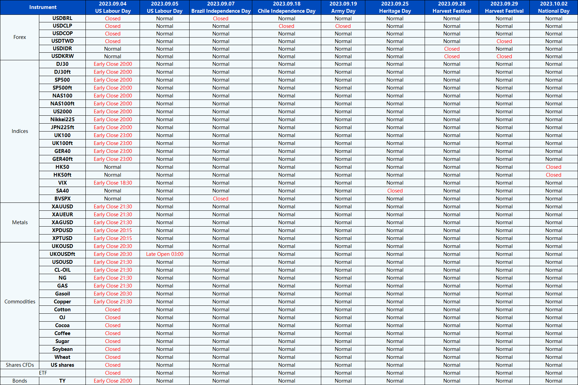
Task: Click the 2023.10.02 National Day header
Action: (554, 7)
